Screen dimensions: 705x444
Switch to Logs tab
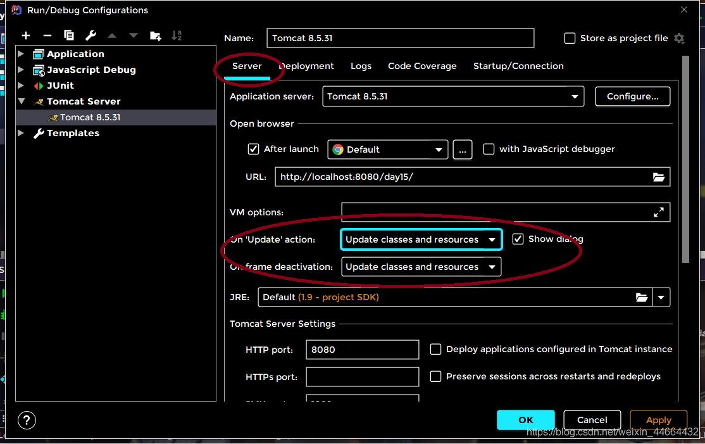point(361,66)
